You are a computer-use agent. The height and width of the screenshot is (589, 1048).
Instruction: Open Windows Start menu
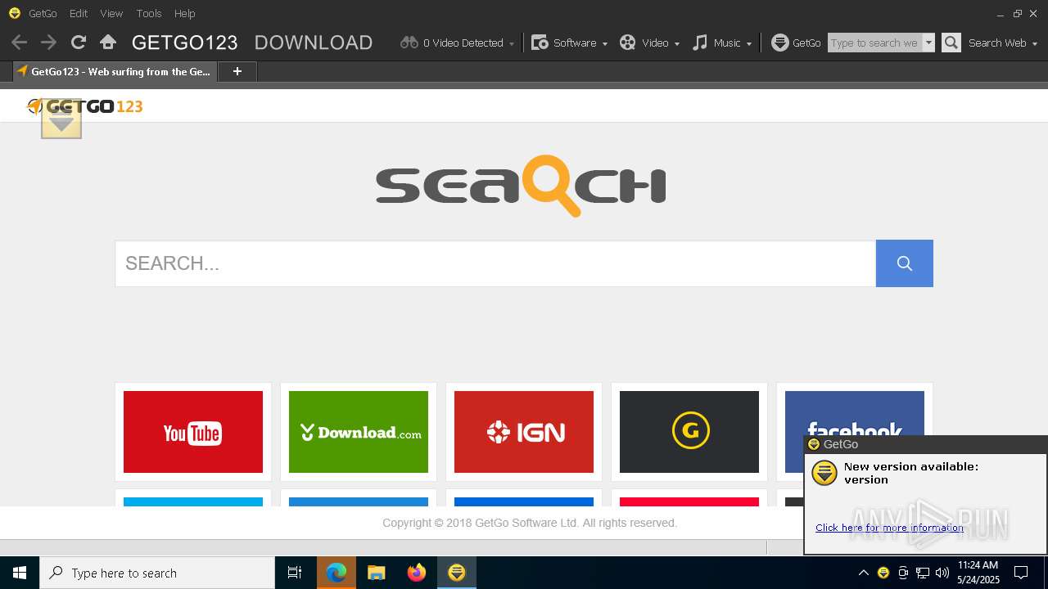[x=20, y=573]
